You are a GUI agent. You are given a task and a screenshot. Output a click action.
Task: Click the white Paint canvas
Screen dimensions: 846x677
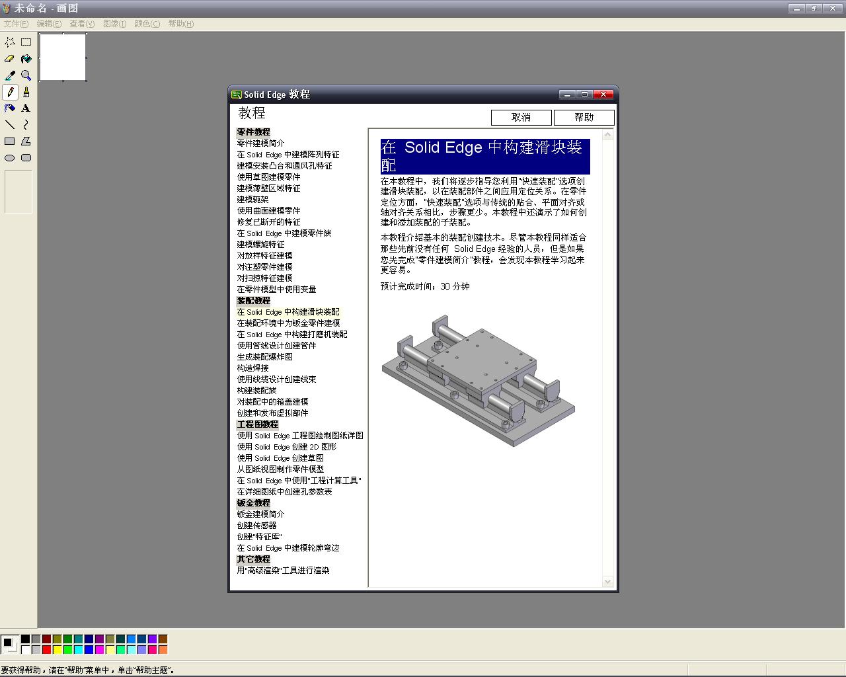click(x=63, y=58)
